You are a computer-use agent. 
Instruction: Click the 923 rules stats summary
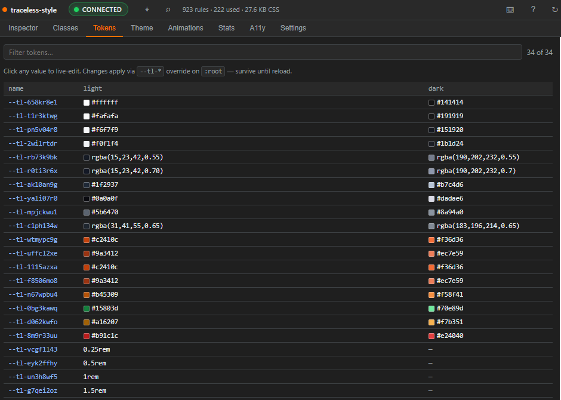pos(231,10)
